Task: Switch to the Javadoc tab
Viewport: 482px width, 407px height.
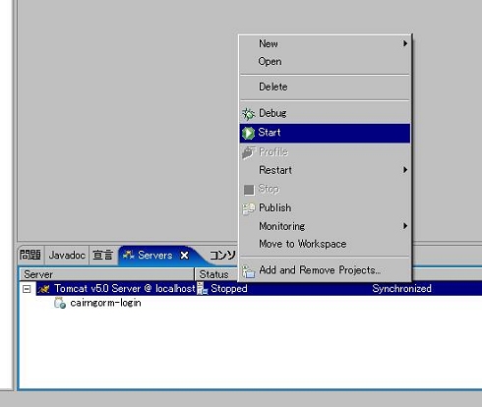Action: point(67,255)
